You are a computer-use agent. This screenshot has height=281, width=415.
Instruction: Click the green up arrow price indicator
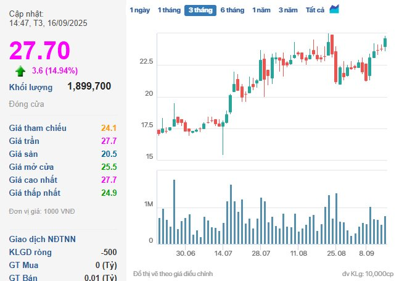pos(20,70)
